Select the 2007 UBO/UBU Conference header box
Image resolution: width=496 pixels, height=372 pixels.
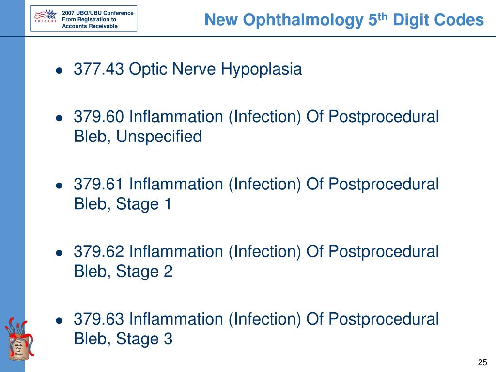pos(83,19)
